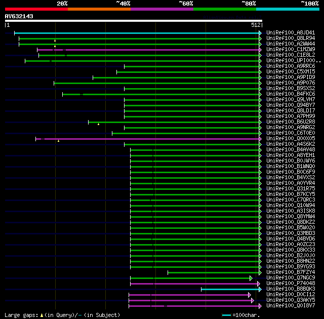324x319 pixels.
Task: Open hit UniRef100_A8JD41
Action: 291,32
